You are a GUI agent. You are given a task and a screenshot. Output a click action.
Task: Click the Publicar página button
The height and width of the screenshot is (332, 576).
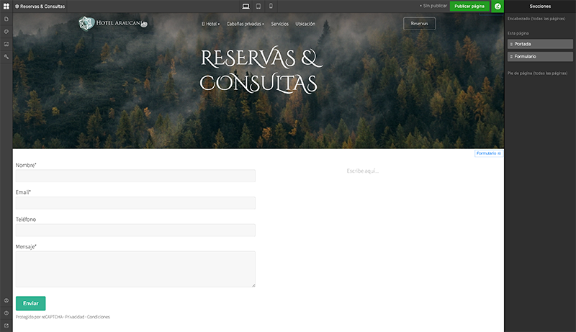[469, 6]
